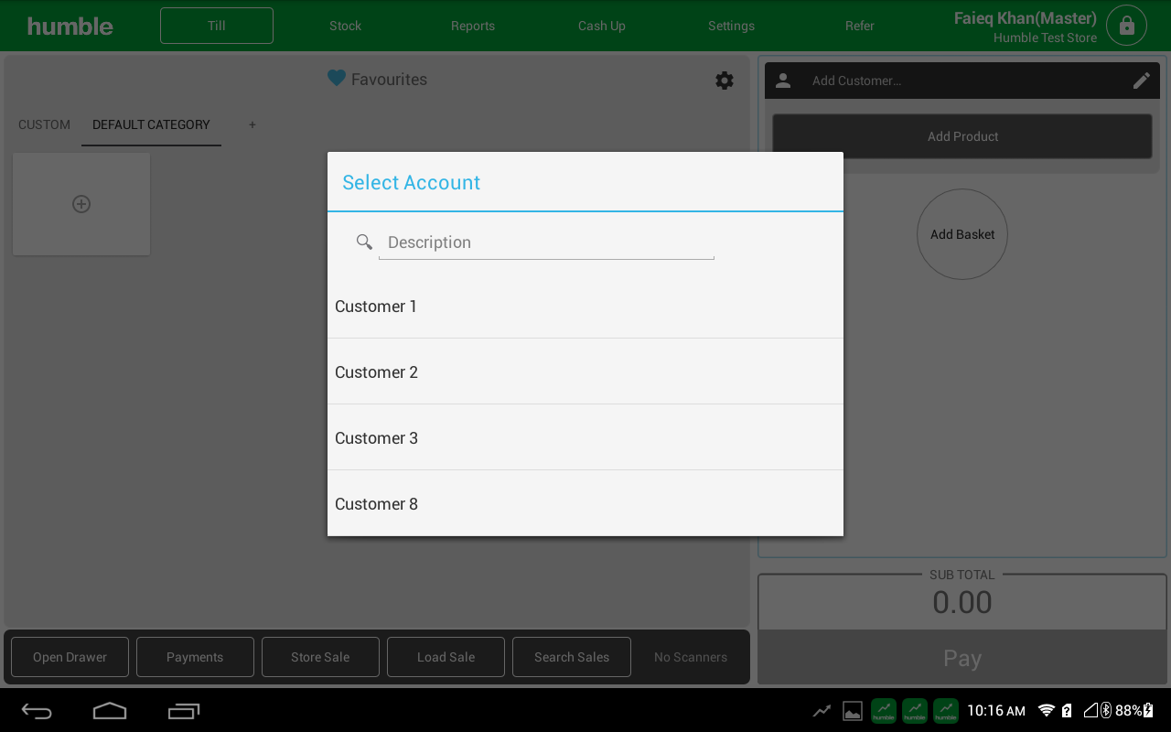Click the plus circle add product tile
Screen dimensions: 1171x732
point(81,204)
